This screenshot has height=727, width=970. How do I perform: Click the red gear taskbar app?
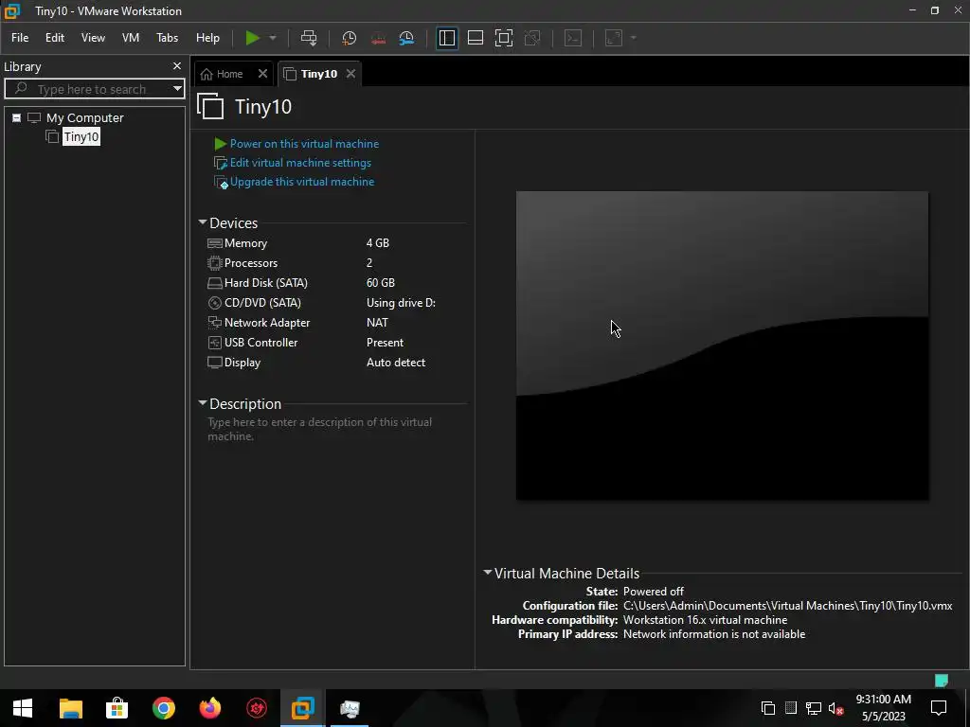pyautogui.click(x=257, y=708)
